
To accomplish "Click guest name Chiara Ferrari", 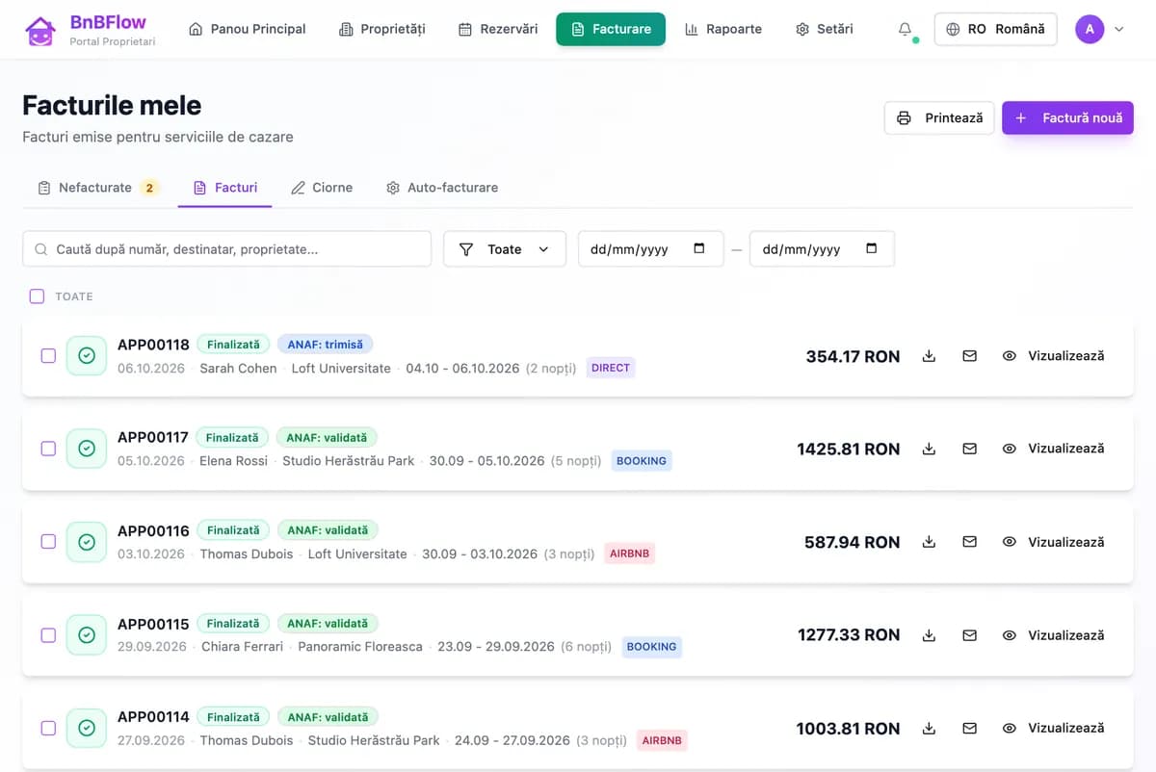I will coord(242,647).
